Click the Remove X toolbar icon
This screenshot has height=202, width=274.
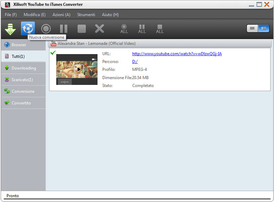(100, 29)
